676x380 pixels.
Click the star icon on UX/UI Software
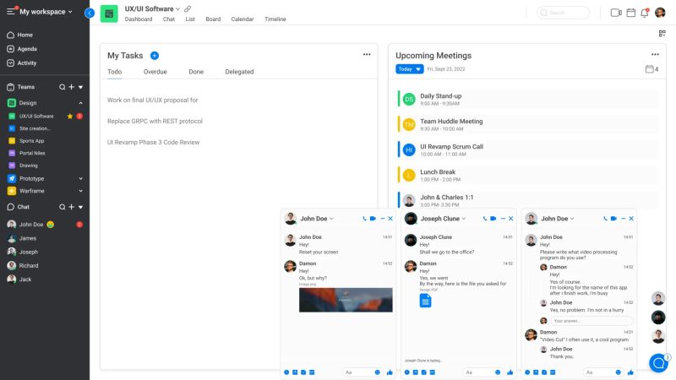point(70,116)
